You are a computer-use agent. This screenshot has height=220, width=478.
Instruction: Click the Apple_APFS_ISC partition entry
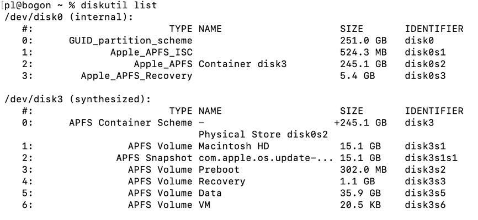click(151, 53)
